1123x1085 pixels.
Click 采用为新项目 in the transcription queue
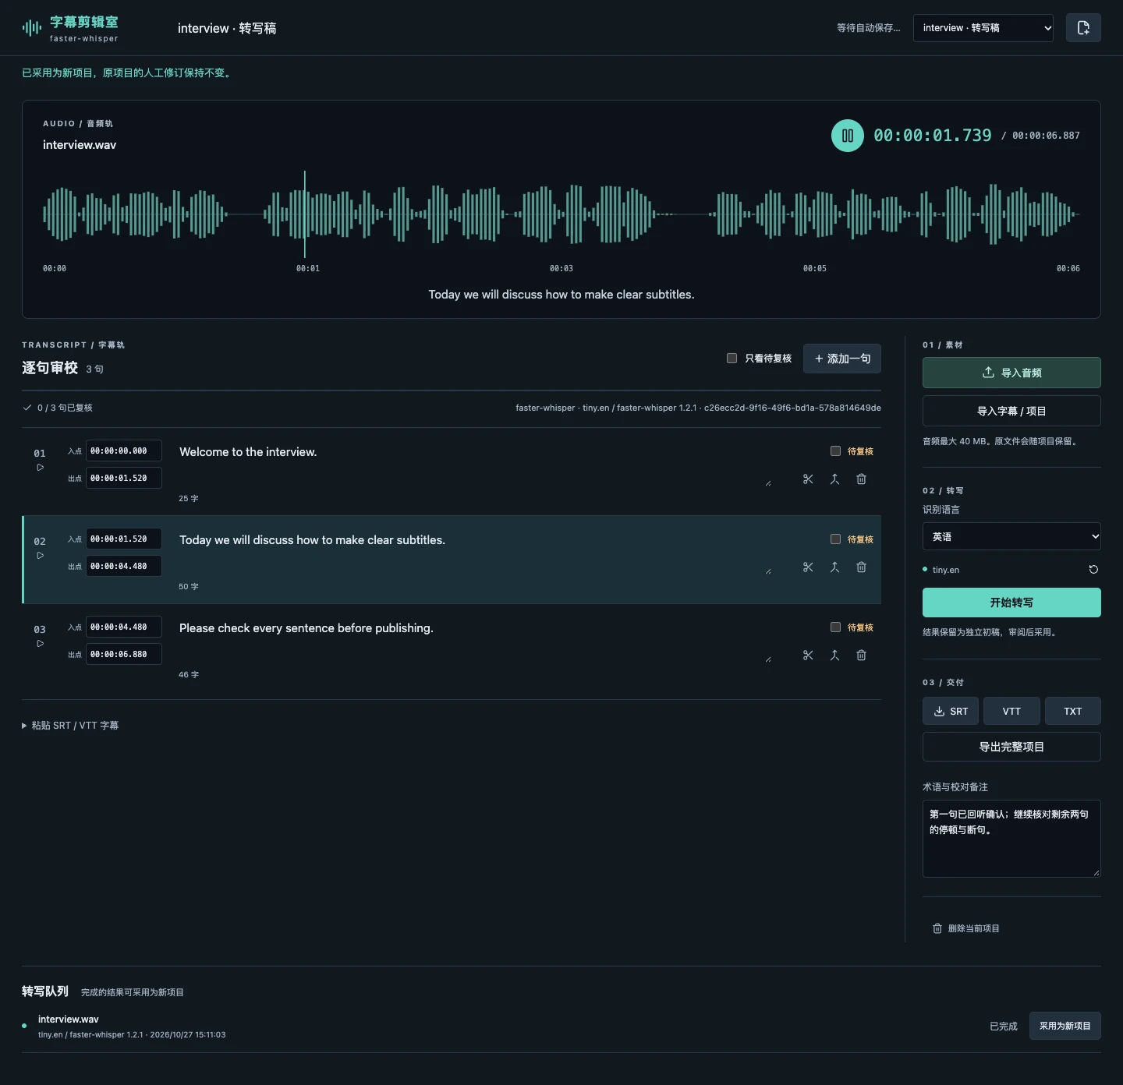click(x=1065, y=1026)
